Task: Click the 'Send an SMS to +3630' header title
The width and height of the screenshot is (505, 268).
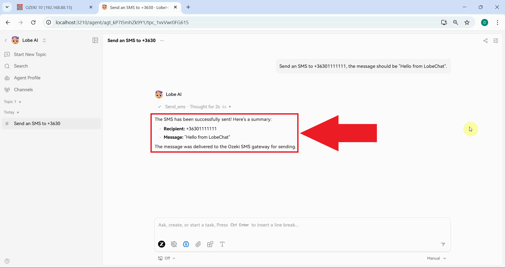Action: point(132,40)
